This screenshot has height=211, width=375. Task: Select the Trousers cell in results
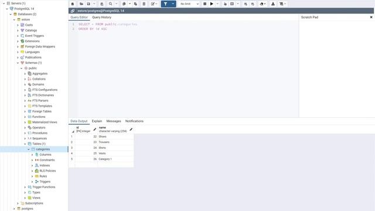[115, 142]
